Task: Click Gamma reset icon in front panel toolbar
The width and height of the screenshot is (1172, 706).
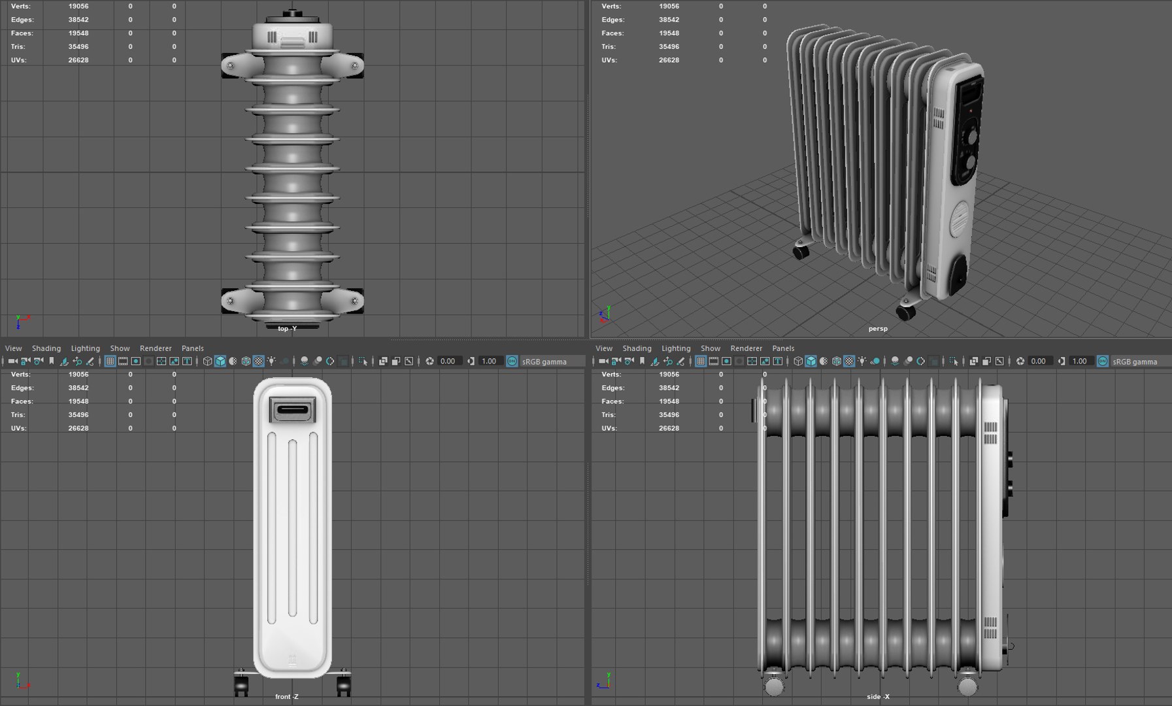Action: coord(471,361)
